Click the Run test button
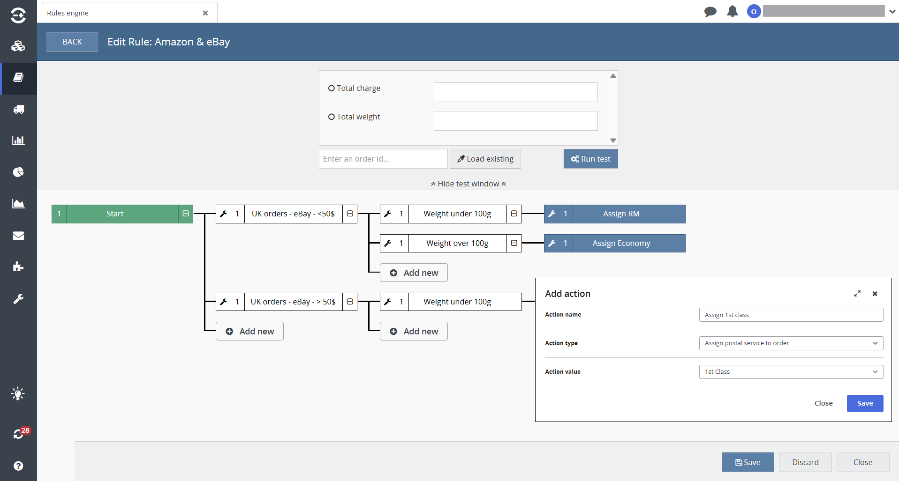Viewport: 899px width, 481px height. [x=590, y=159]
